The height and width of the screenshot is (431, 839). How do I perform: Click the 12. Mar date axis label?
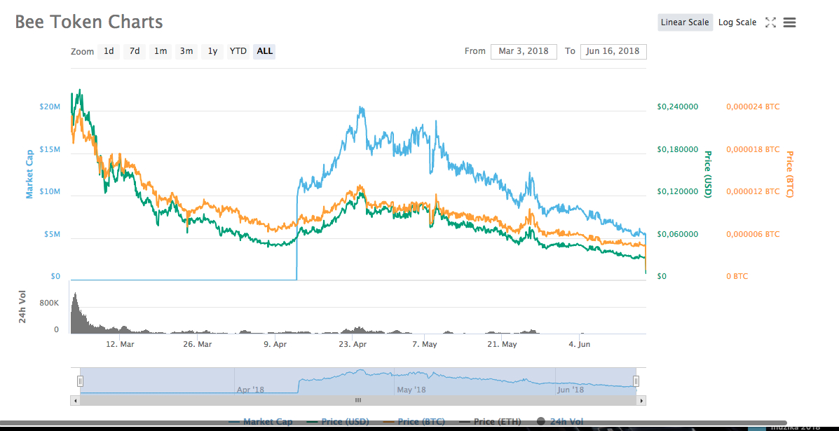point(120,345)
